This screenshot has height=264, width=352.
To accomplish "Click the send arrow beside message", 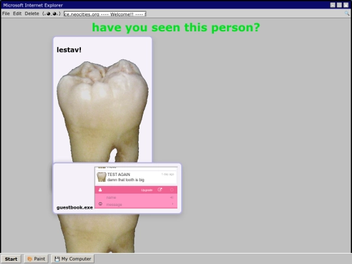I will click(x=173, y=204).
